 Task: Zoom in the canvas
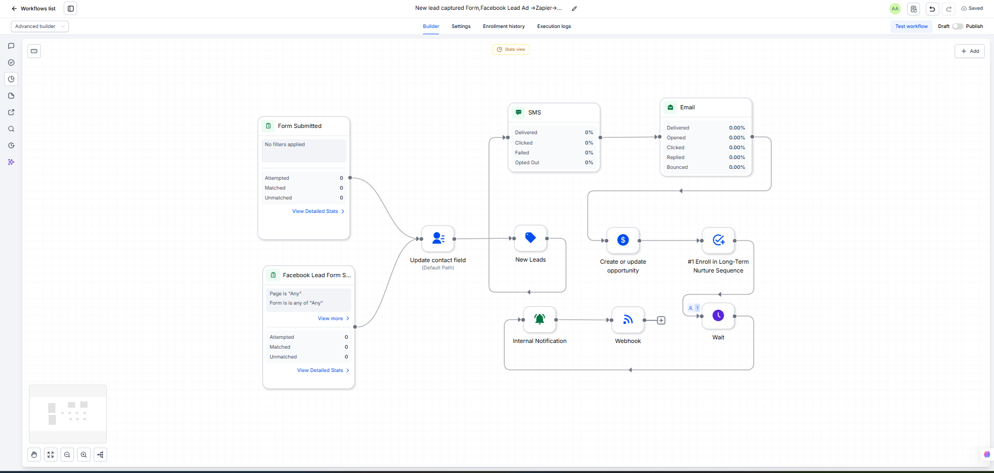[84, 455]
